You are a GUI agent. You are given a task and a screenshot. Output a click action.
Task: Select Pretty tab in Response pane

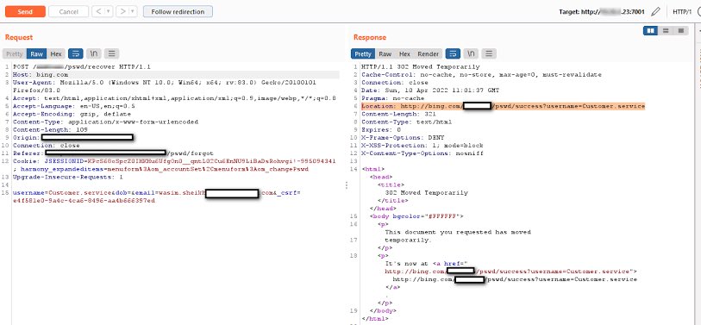tap(362, 53)
